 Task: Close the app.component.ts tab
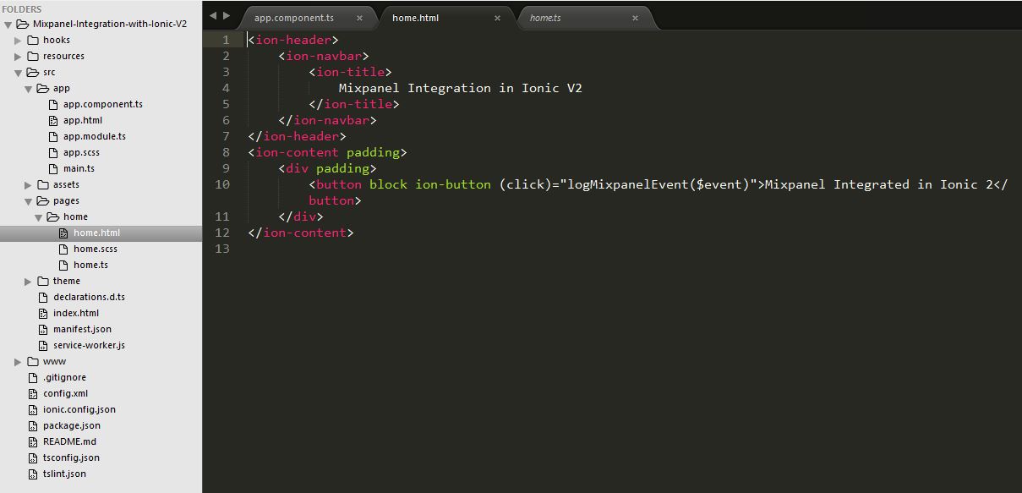click(360, 17)
